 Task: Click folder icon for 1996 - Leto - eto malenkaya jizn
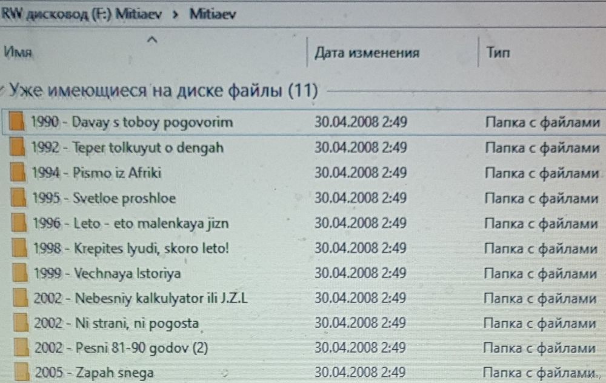(x=19, y=223)
